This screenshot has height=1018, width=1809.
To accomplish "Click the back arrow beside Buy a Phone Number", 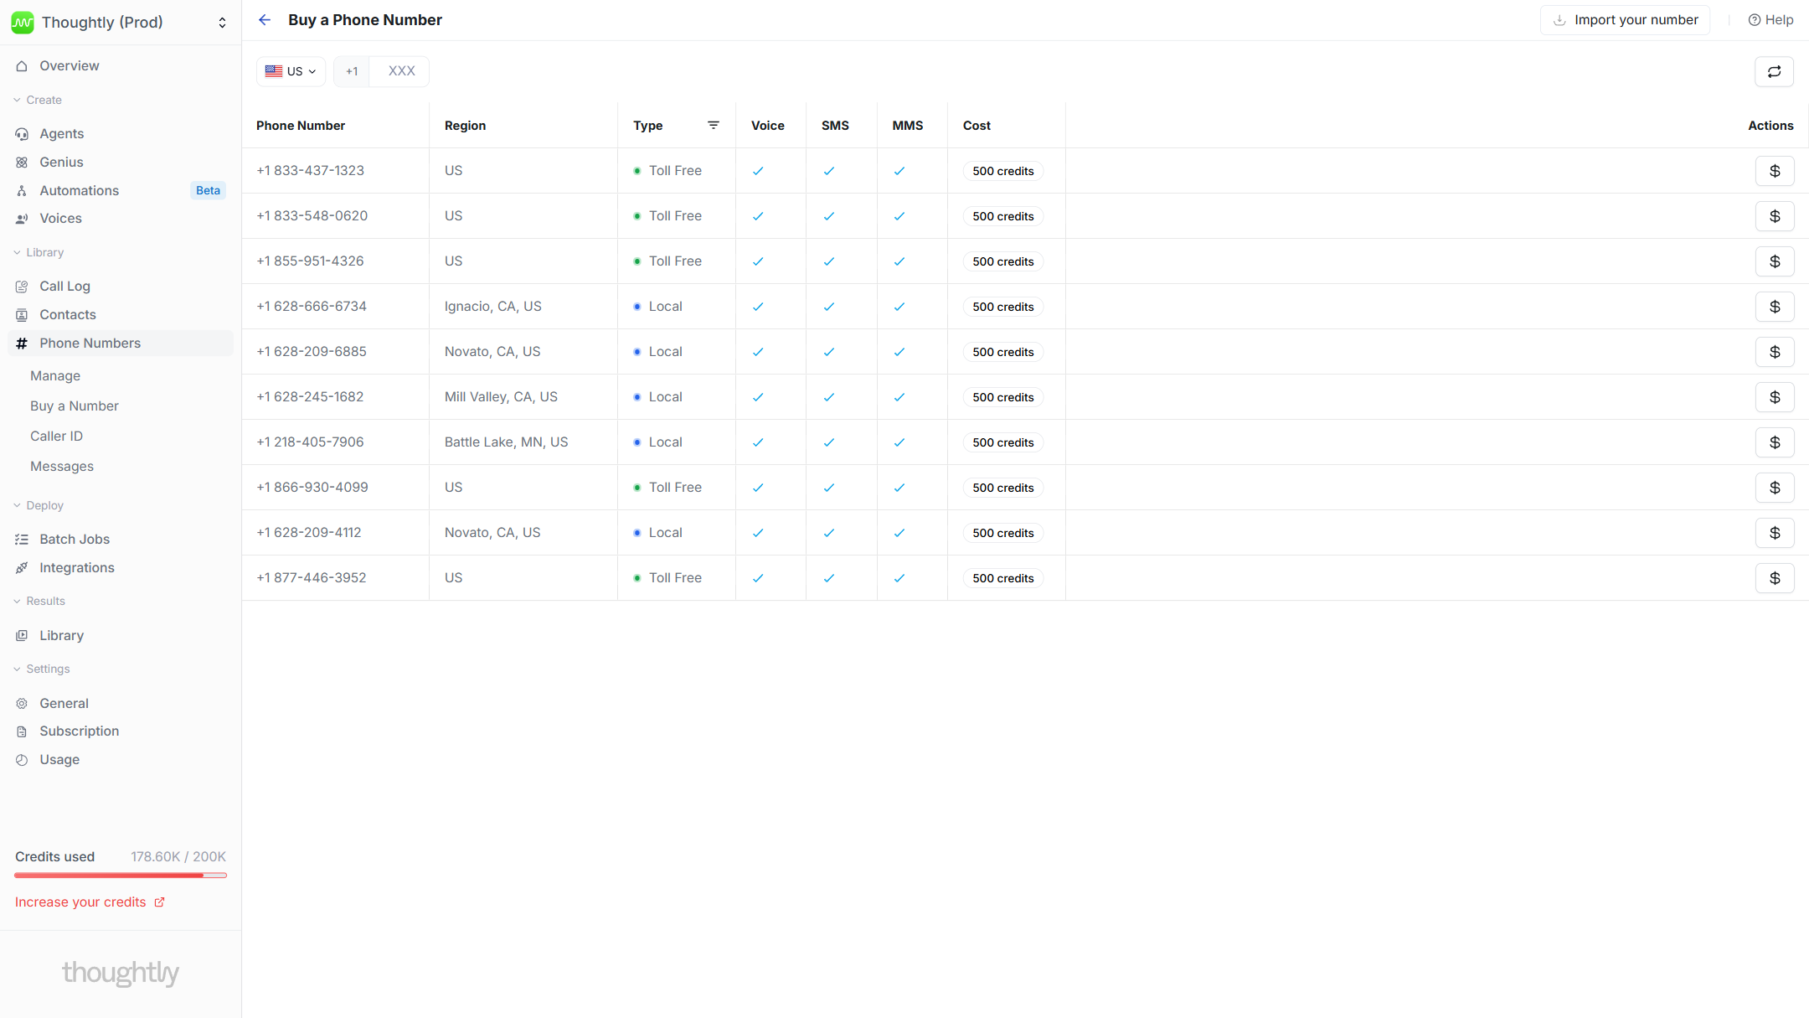I will point(265,20).
